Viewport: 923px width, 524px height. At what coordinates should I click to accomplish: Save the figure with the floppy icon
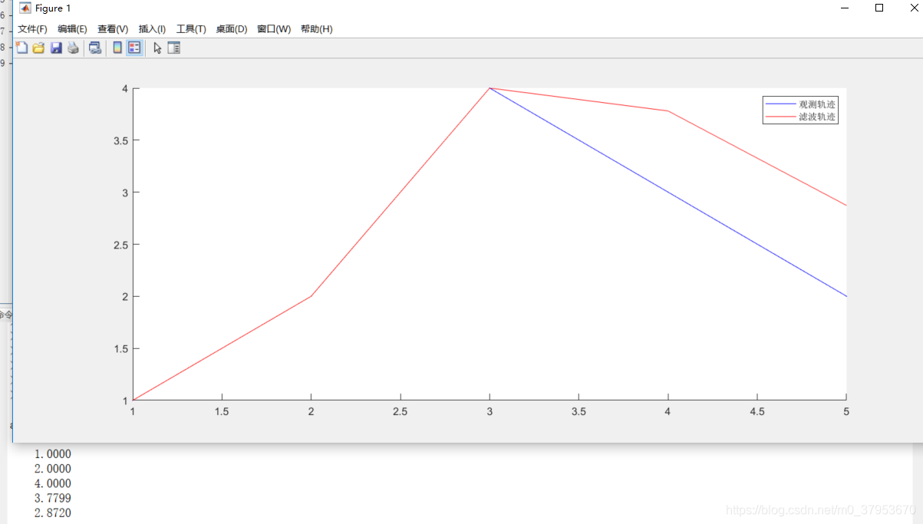tap(56, 48)
